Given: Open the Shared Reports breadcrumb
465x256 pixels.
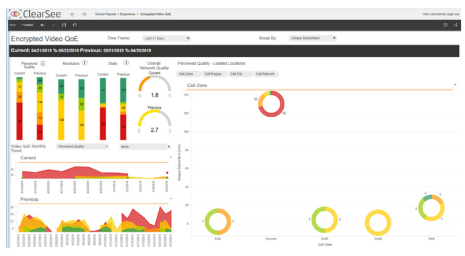Looking at the screenshot, I should [105, 14].
